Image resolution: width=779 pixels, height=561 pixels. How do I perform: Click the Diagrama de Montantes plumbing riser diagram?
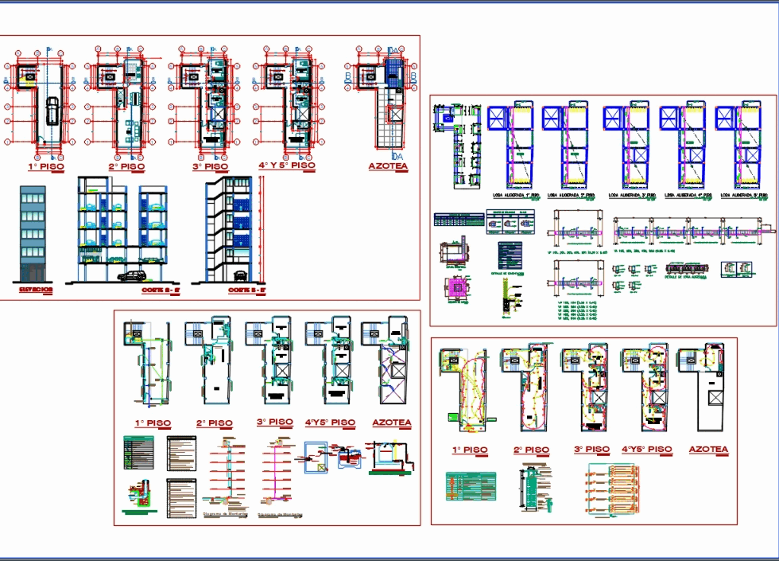click(227, 470)
